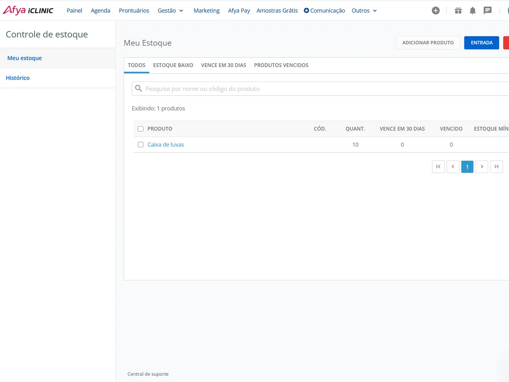Open the Painel menu item
Viewport: 509px width, 382px height.
74,11
